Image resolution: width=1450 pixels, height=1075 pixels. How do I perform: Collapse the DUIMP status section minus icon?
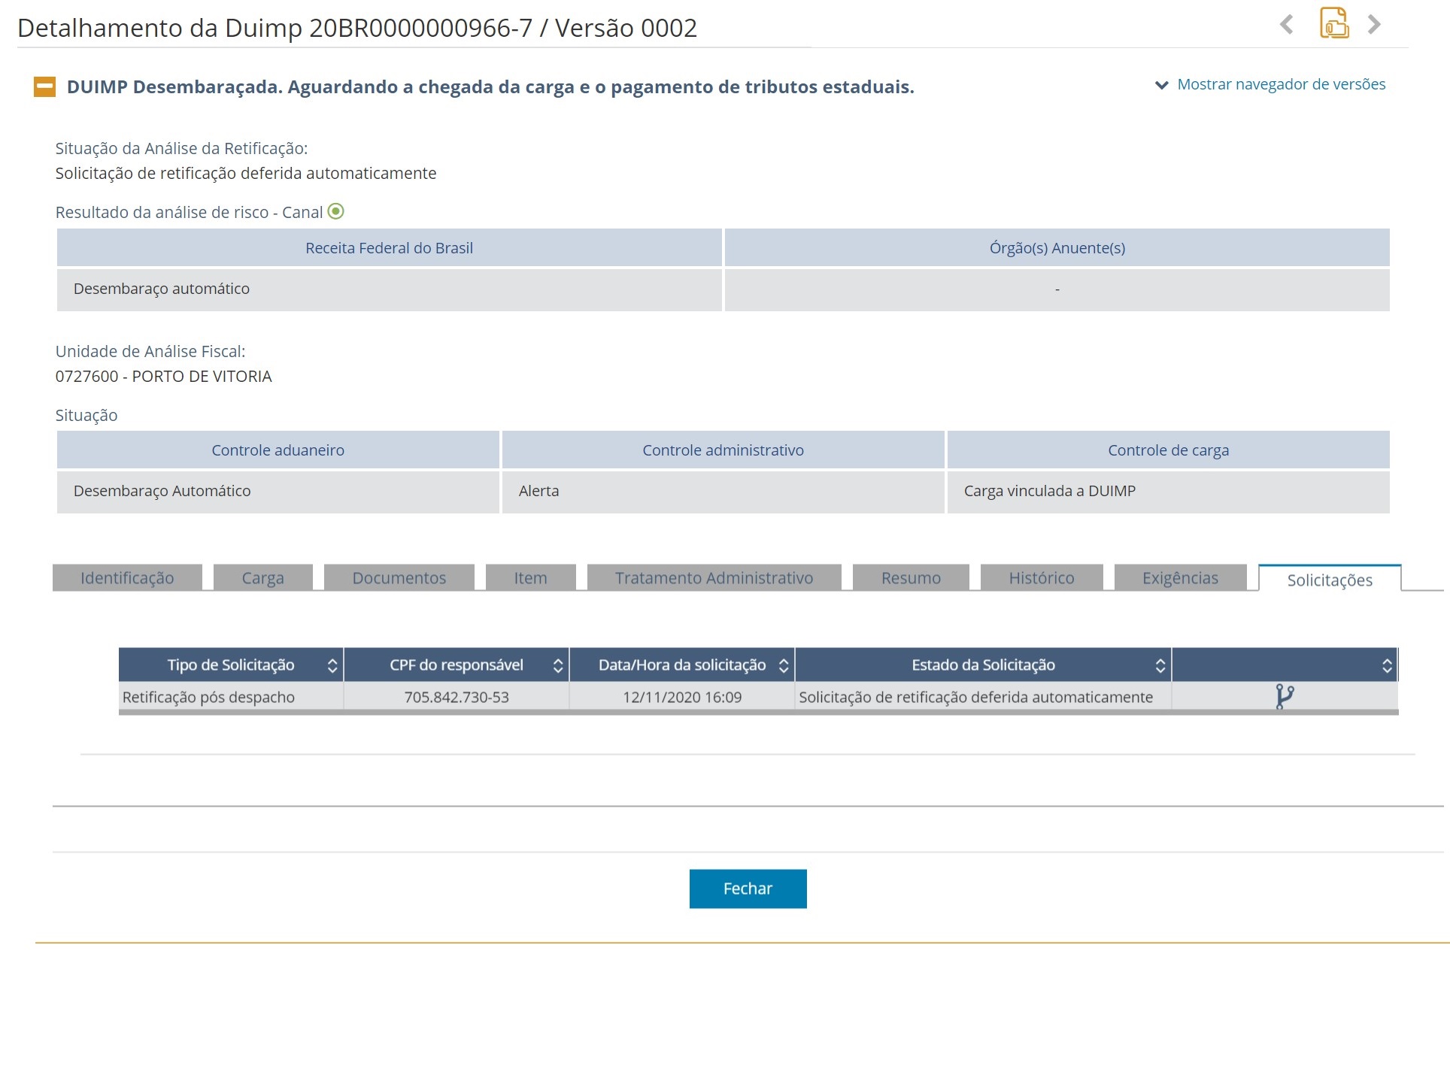point(44,87)
